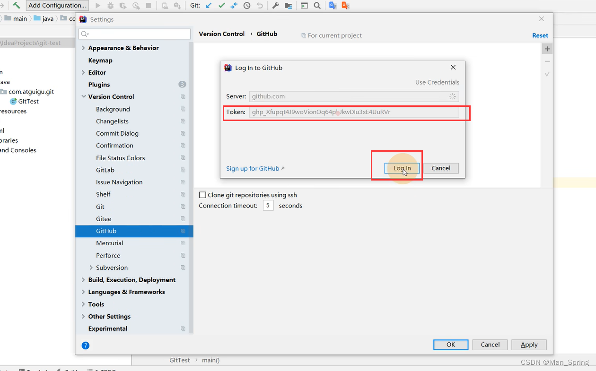Viewport: 596px width, 371px height.
Task: Click the Help question mark icon
Action: pos(86,345)
